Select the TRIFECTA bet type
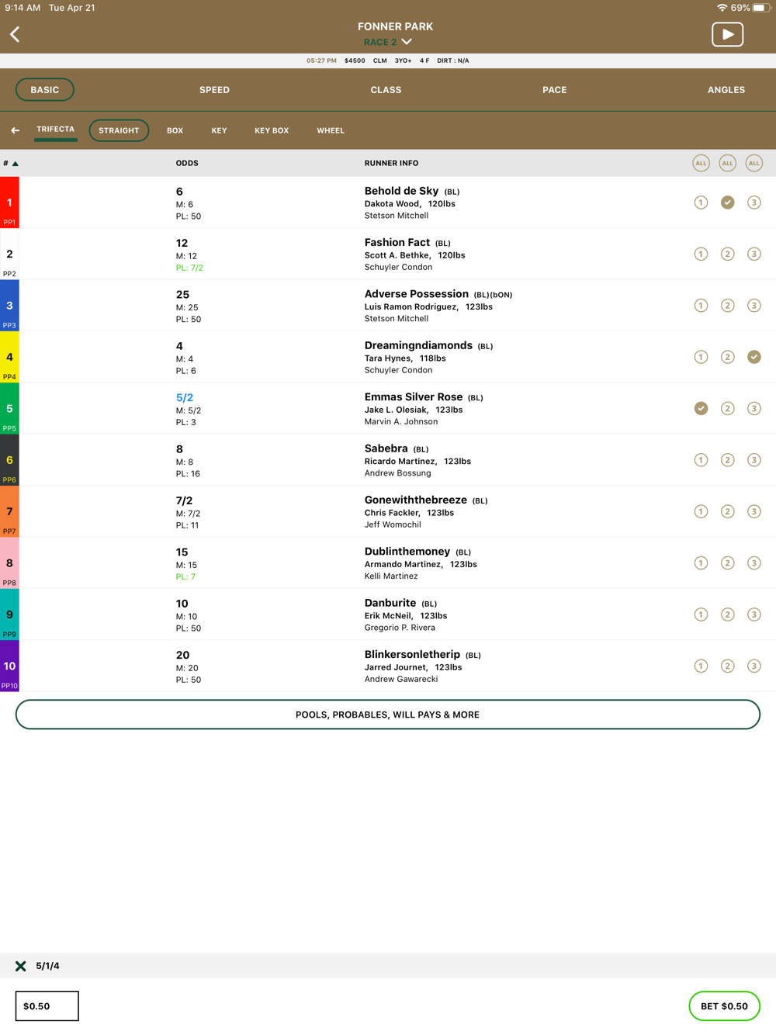 (56, 130)
